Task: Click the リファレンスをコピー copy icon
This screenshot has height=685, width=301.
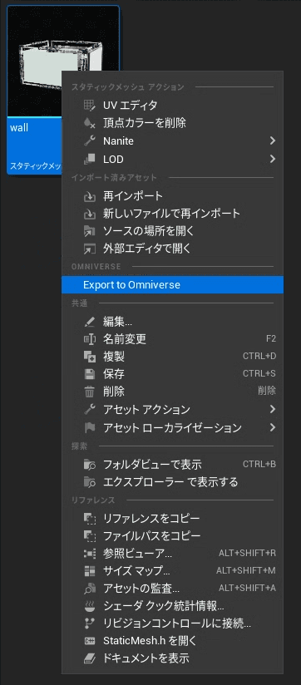Action: [89, 519]
